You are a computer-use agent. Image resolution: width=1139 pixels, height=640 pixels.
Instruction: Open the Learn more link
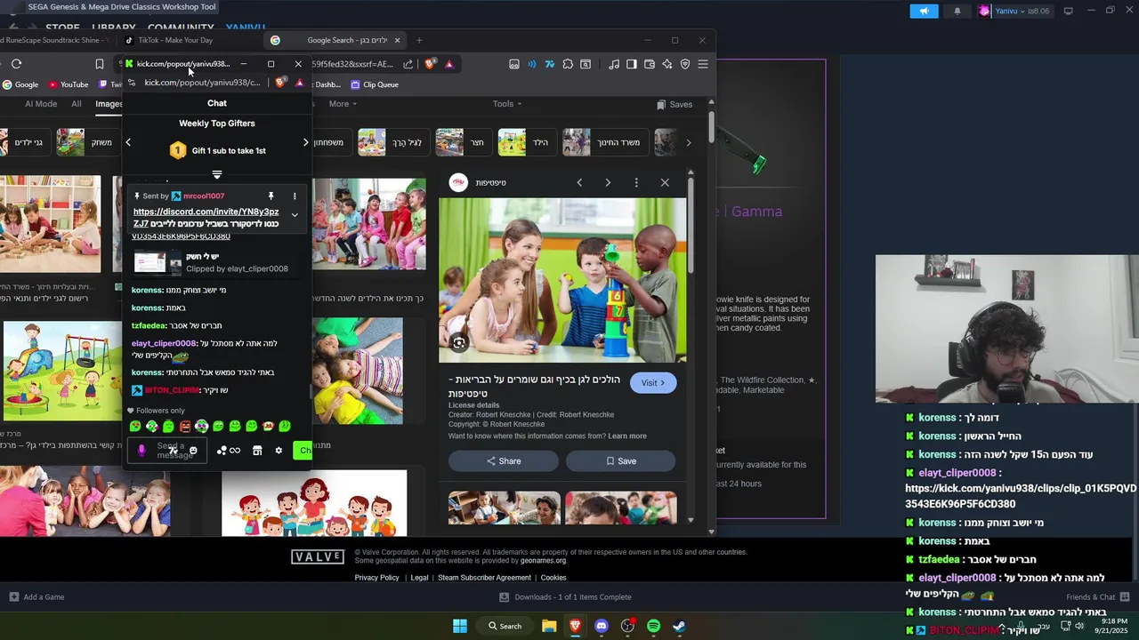[x=627, y=436]
